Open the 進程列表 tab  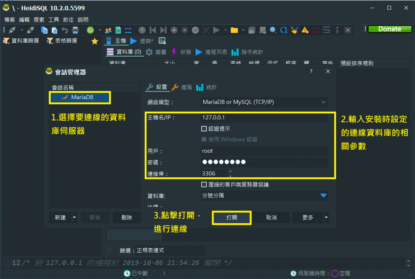pos(212,52)
